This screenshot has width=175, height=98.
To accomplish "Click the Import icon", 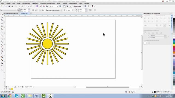I will click(x=40, y=6).
